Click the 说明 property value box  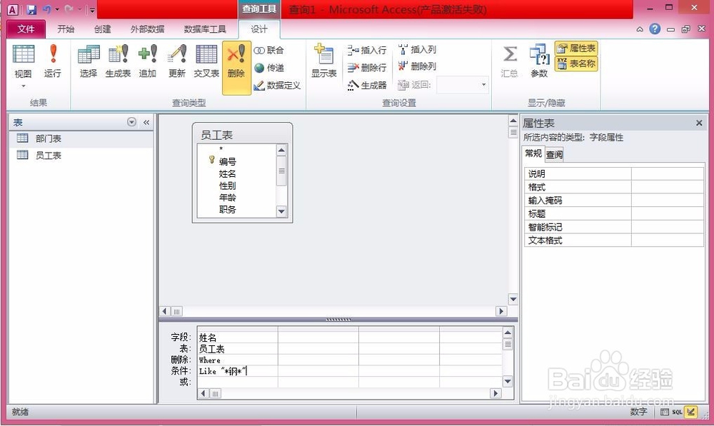tap(667, 174)
